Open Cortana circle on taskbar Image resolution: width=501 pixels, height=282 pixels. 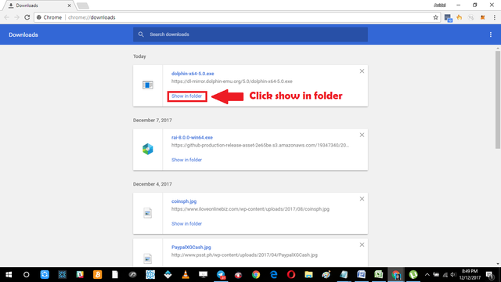click(x=26, y=275)
